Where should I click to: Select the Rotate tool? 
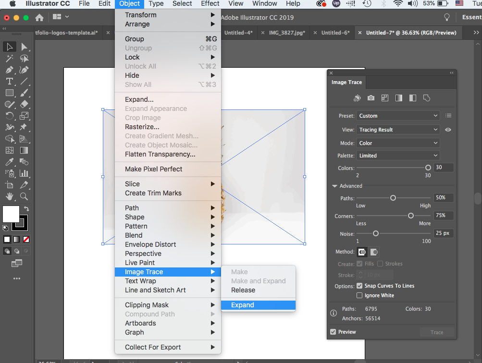(10, 116)
